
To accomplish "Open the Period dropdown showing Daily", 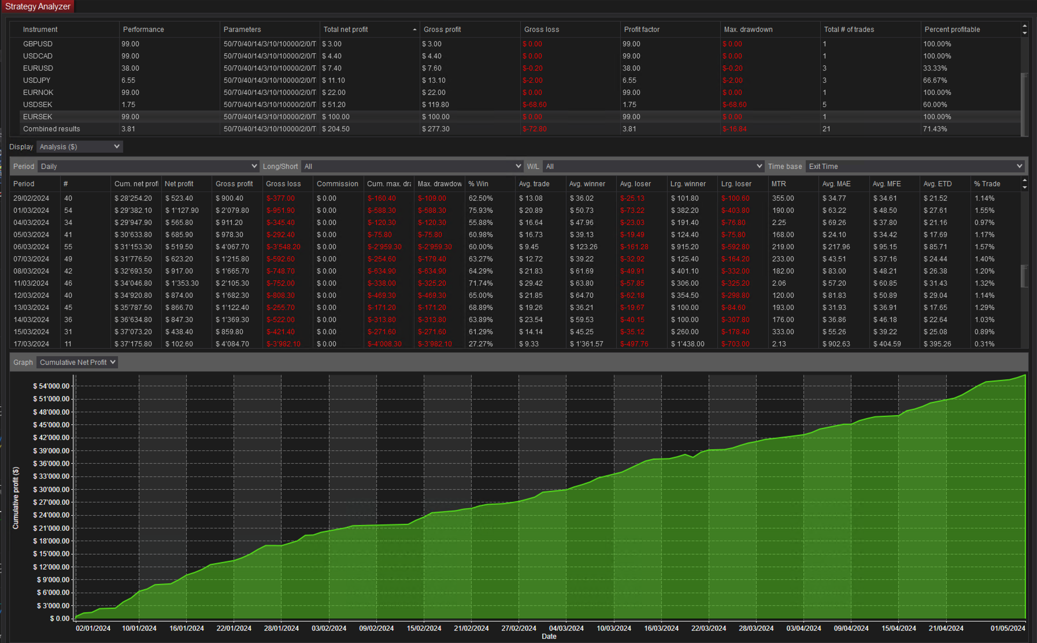I will tap(149, 167).
